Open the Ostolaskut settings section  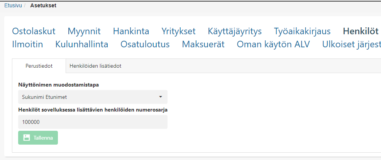click(34, 31)
